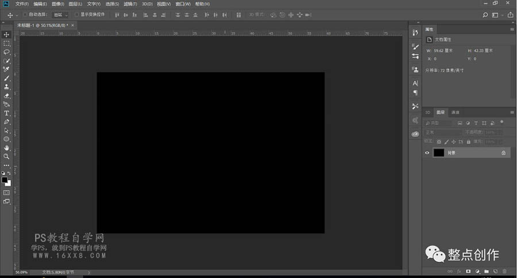The width and height of the screenshot is (517, 278).
Task: Open the File (文件) menu
Action: (22, 4)
